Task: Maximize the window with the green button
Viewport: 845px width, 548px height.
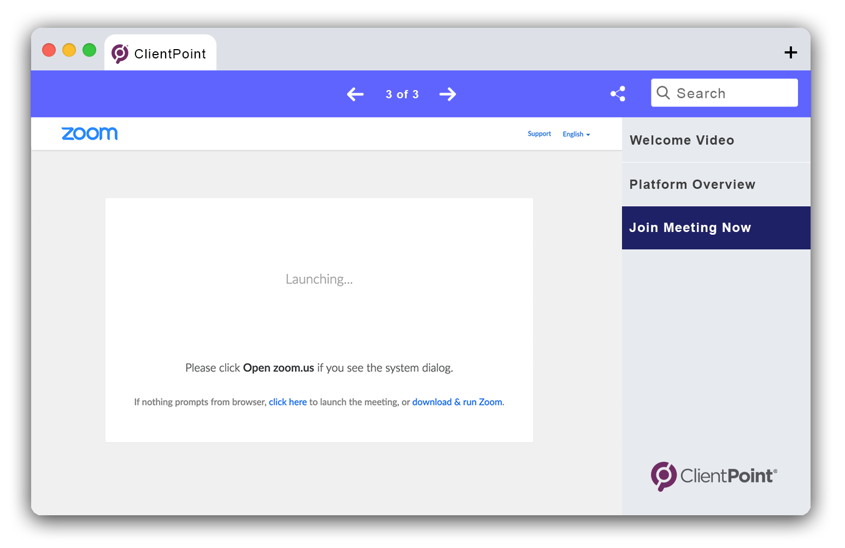Action: pos(89,50)
